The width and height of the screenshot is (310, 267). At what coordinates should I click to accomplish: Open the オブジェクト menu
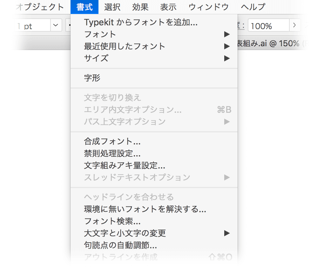tap(39, 7)
